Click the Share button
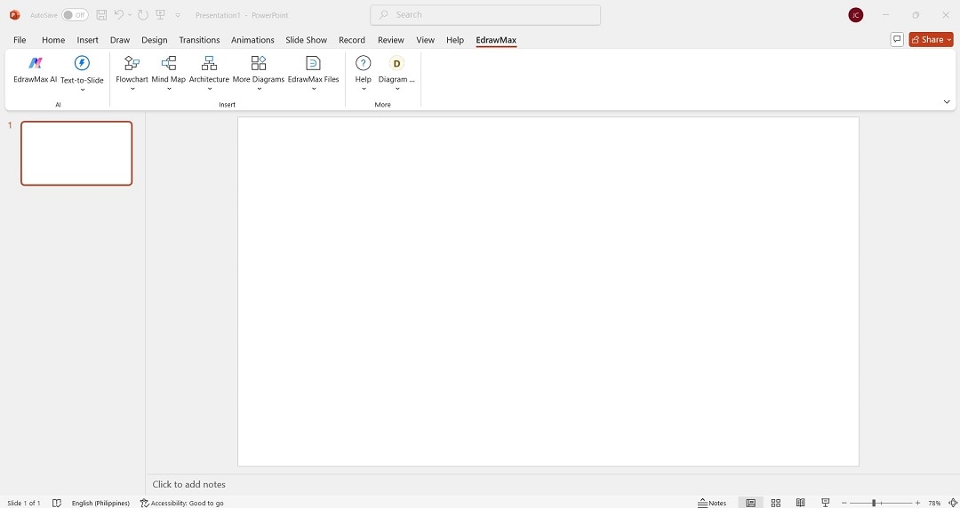 (x=932, y=39)
